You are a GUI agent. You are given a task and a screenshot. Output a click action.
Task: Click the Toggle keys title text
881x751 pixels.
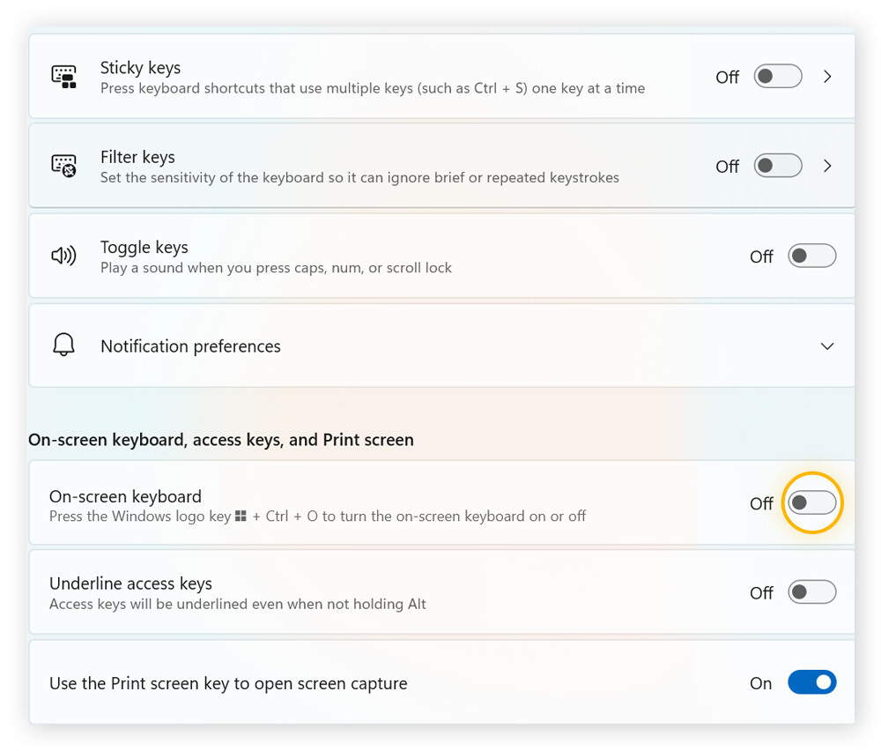click(144, 248)
